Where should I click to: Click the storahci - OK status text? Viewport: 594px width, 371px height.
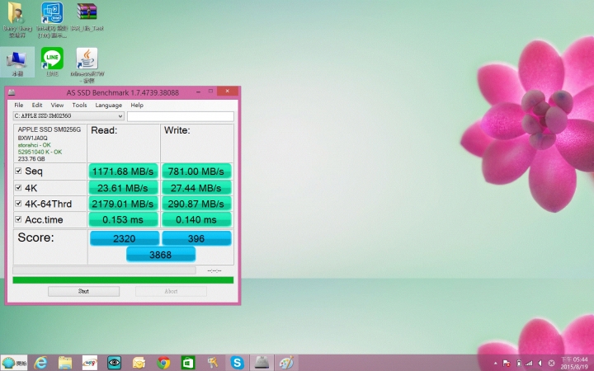point(34,145)
